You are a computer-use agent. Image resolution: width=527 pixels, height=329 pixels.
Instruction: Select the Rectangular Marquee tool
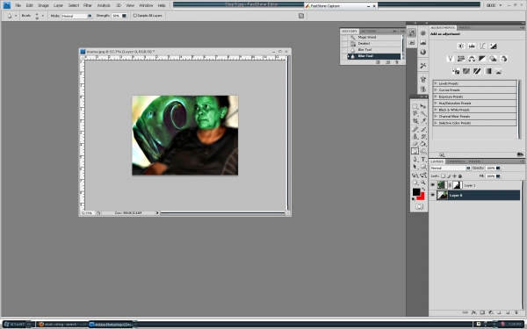pos(415,106)
